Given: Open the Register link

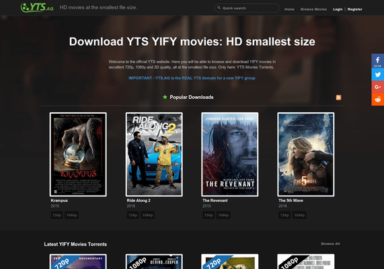Looking at the screenshot, I should (x=355, y=9).
